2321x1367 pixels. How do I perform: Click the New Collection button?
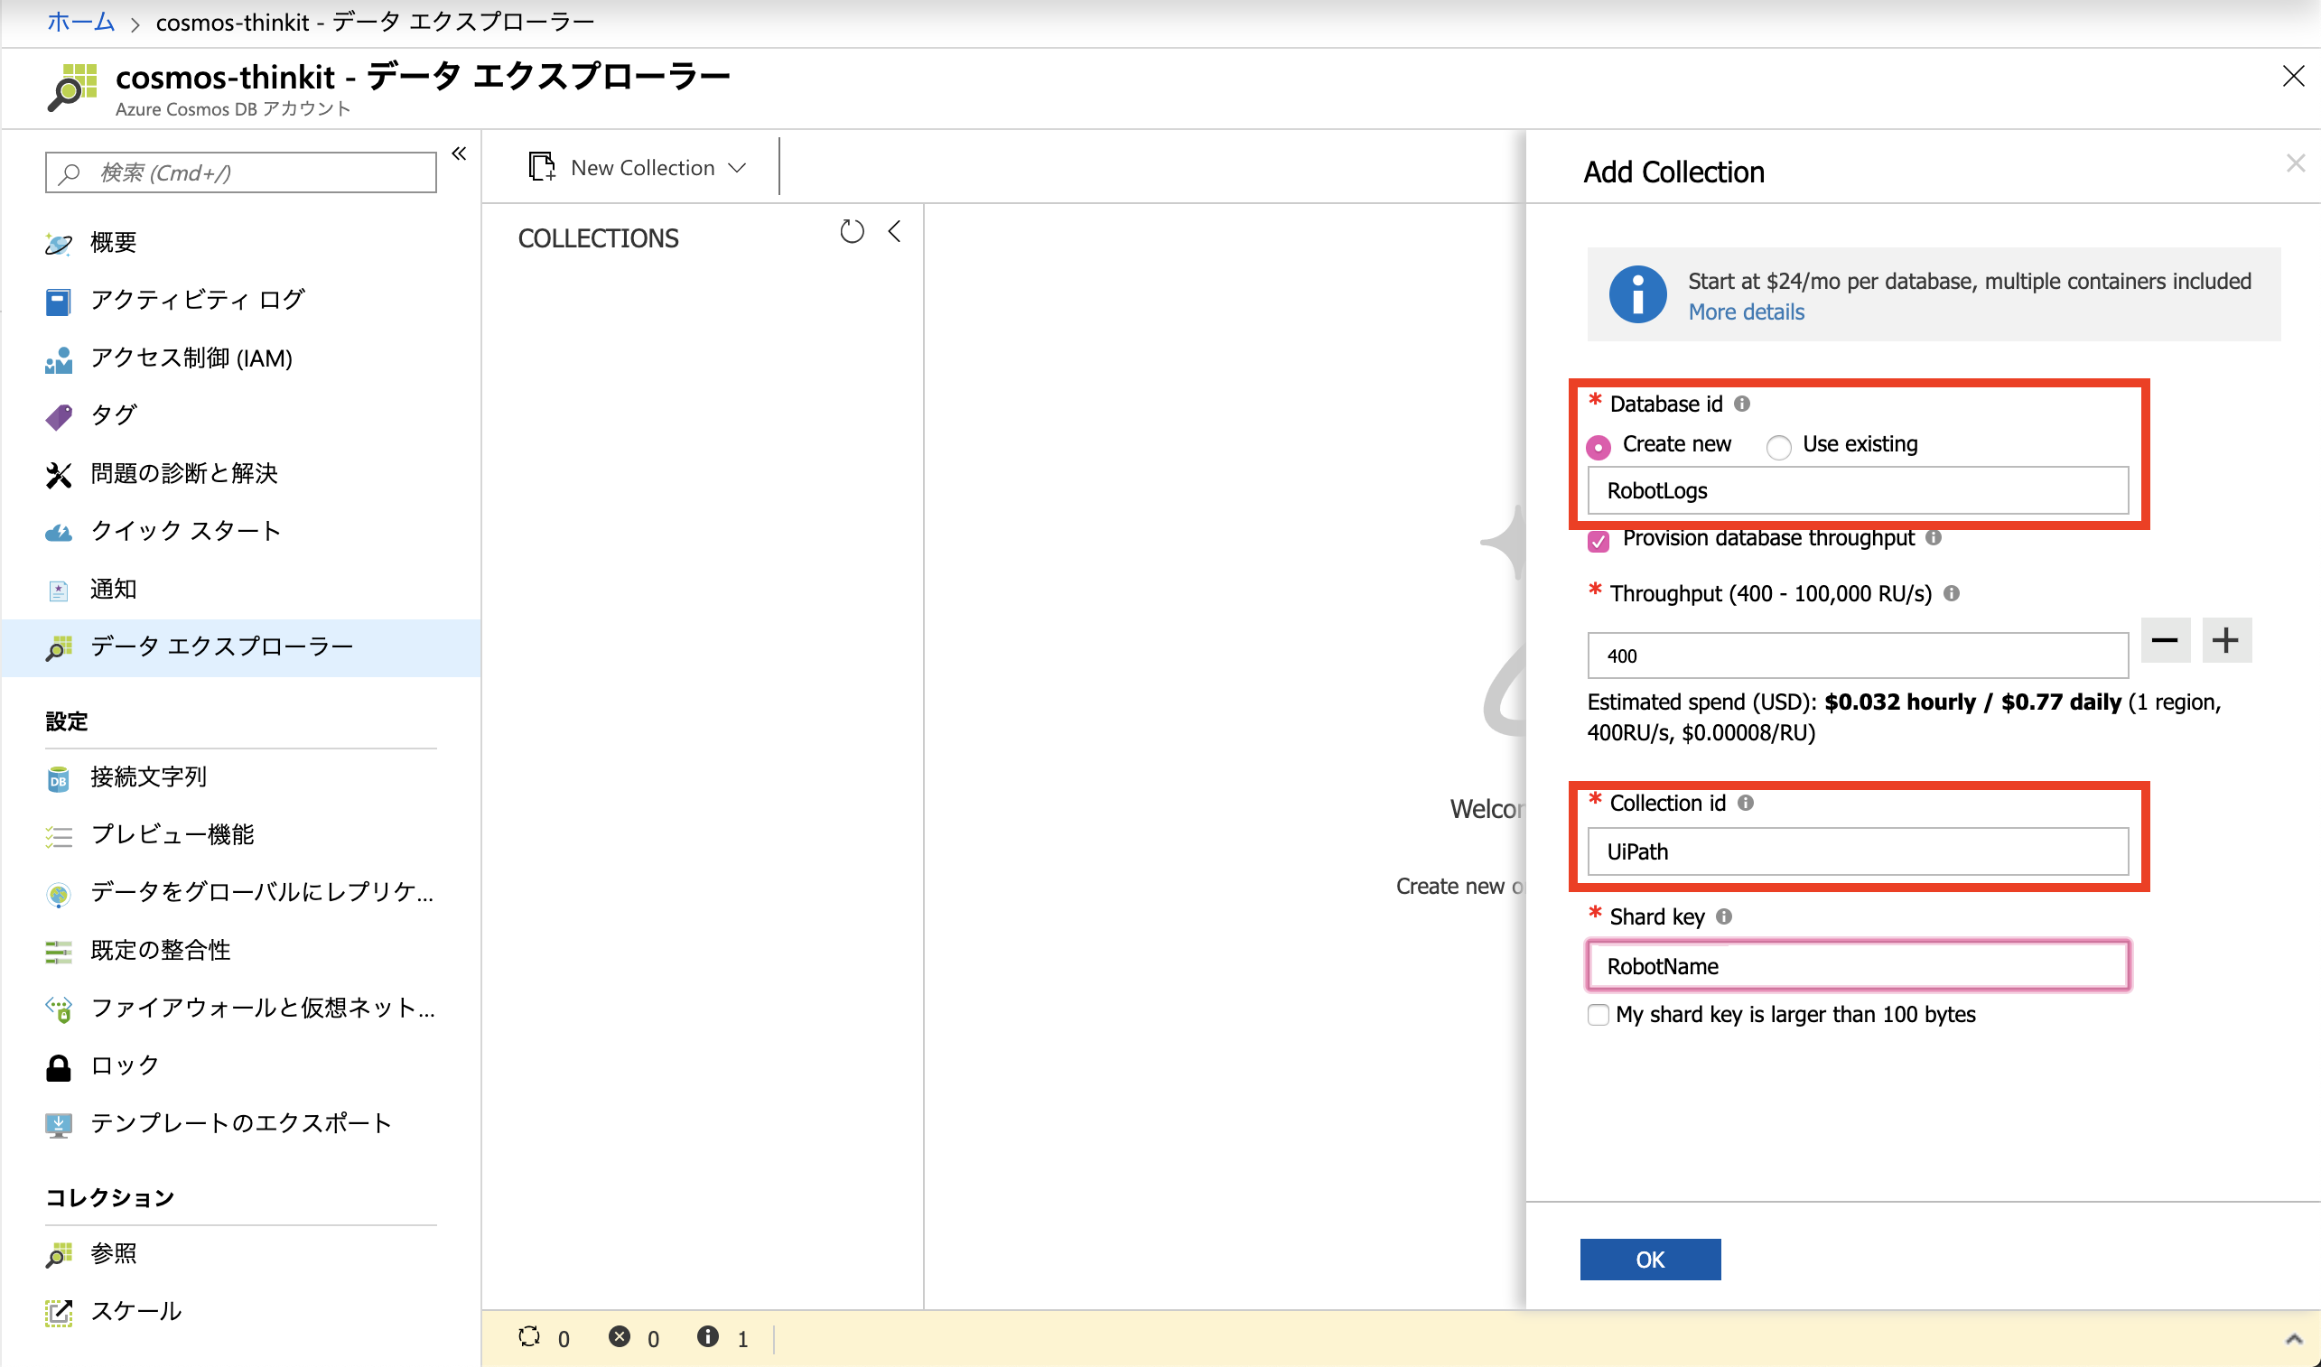(x=637, y=168)
